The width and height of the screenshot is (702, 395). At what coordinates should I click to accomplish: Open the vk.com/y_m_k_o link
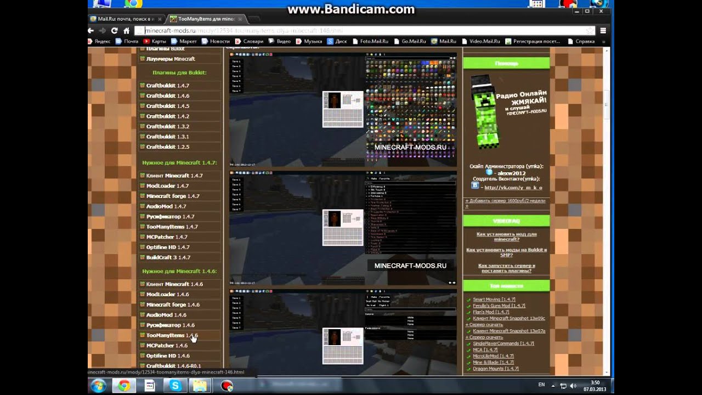(513, 188)
